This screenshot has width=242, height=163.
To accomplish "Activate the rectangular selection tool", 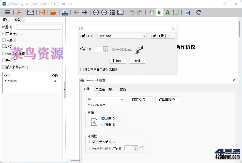I will (176, 12).
